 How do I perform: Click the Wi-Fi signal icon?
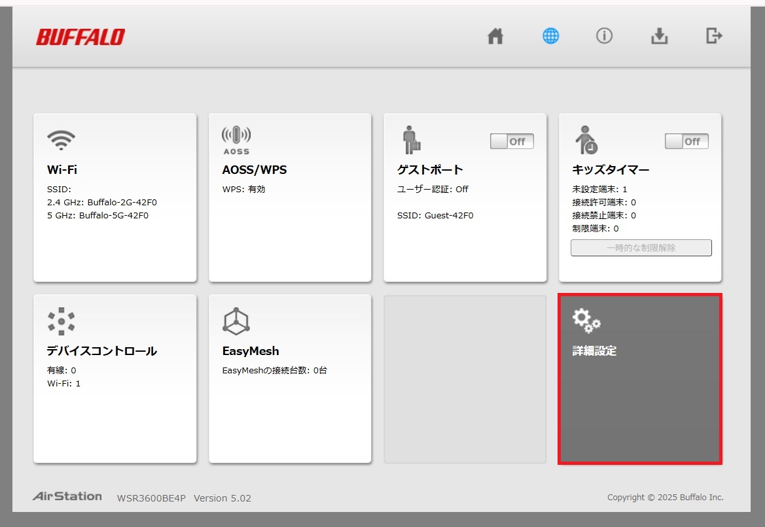pyautogui.click(x=61, y=140)
